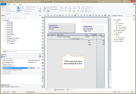The width and height of the screenshot is (136, 94).
Task: Set zoom to 100 % icon
Action: click(44, 9)
